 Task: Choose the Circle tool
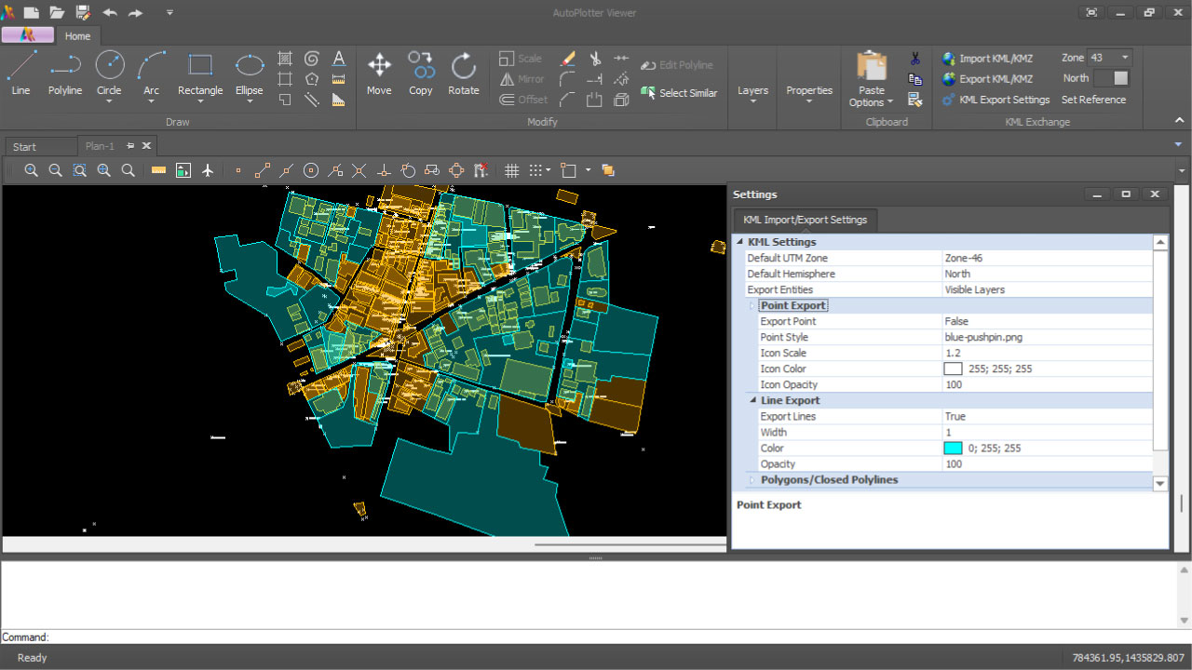coord(109,74)
